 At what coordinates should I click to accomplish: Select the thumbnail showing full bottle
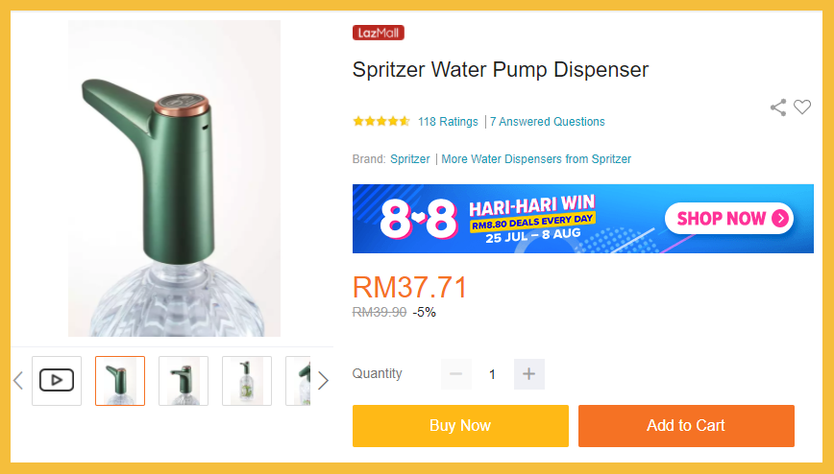click(247, 381)
